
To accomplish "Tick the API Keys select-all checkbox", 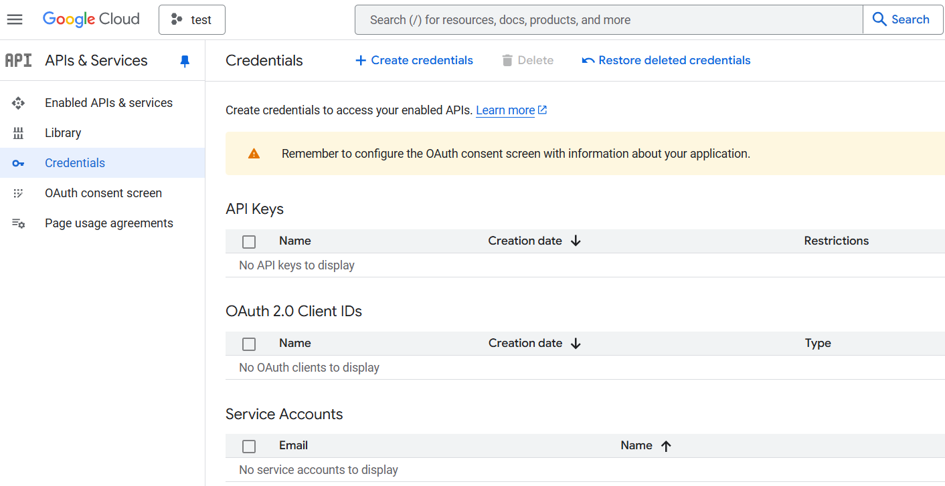I will (249, 242).
